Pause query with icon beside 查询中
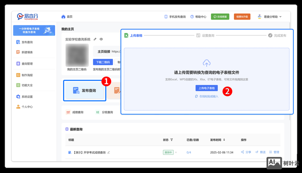Viewport: 302px width, 173px height. [176, 152]
